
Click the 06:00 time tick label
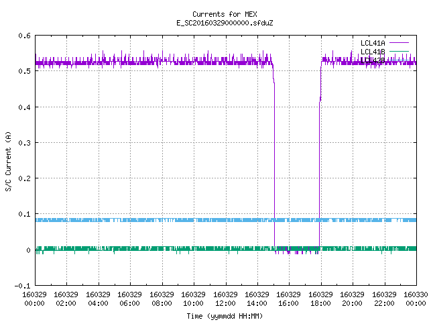tap(129, 304)
